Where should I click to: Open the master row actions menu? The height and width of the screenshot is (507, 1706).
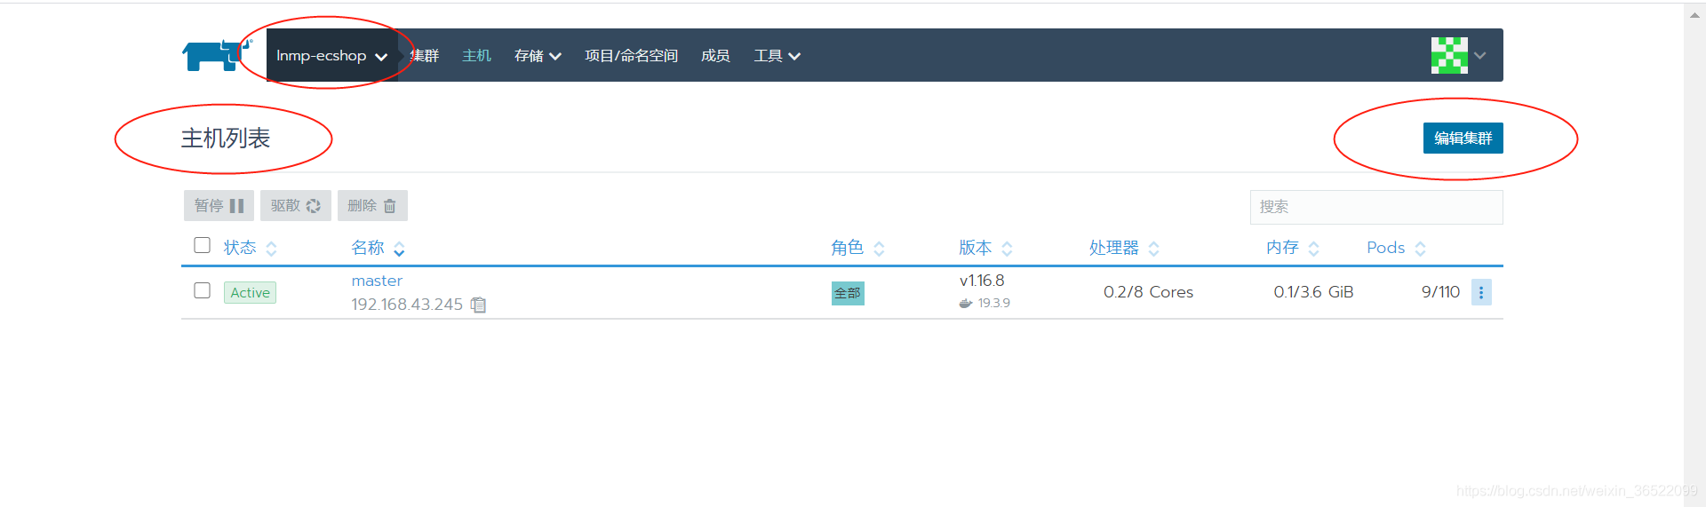click(x=1481, y=292)
